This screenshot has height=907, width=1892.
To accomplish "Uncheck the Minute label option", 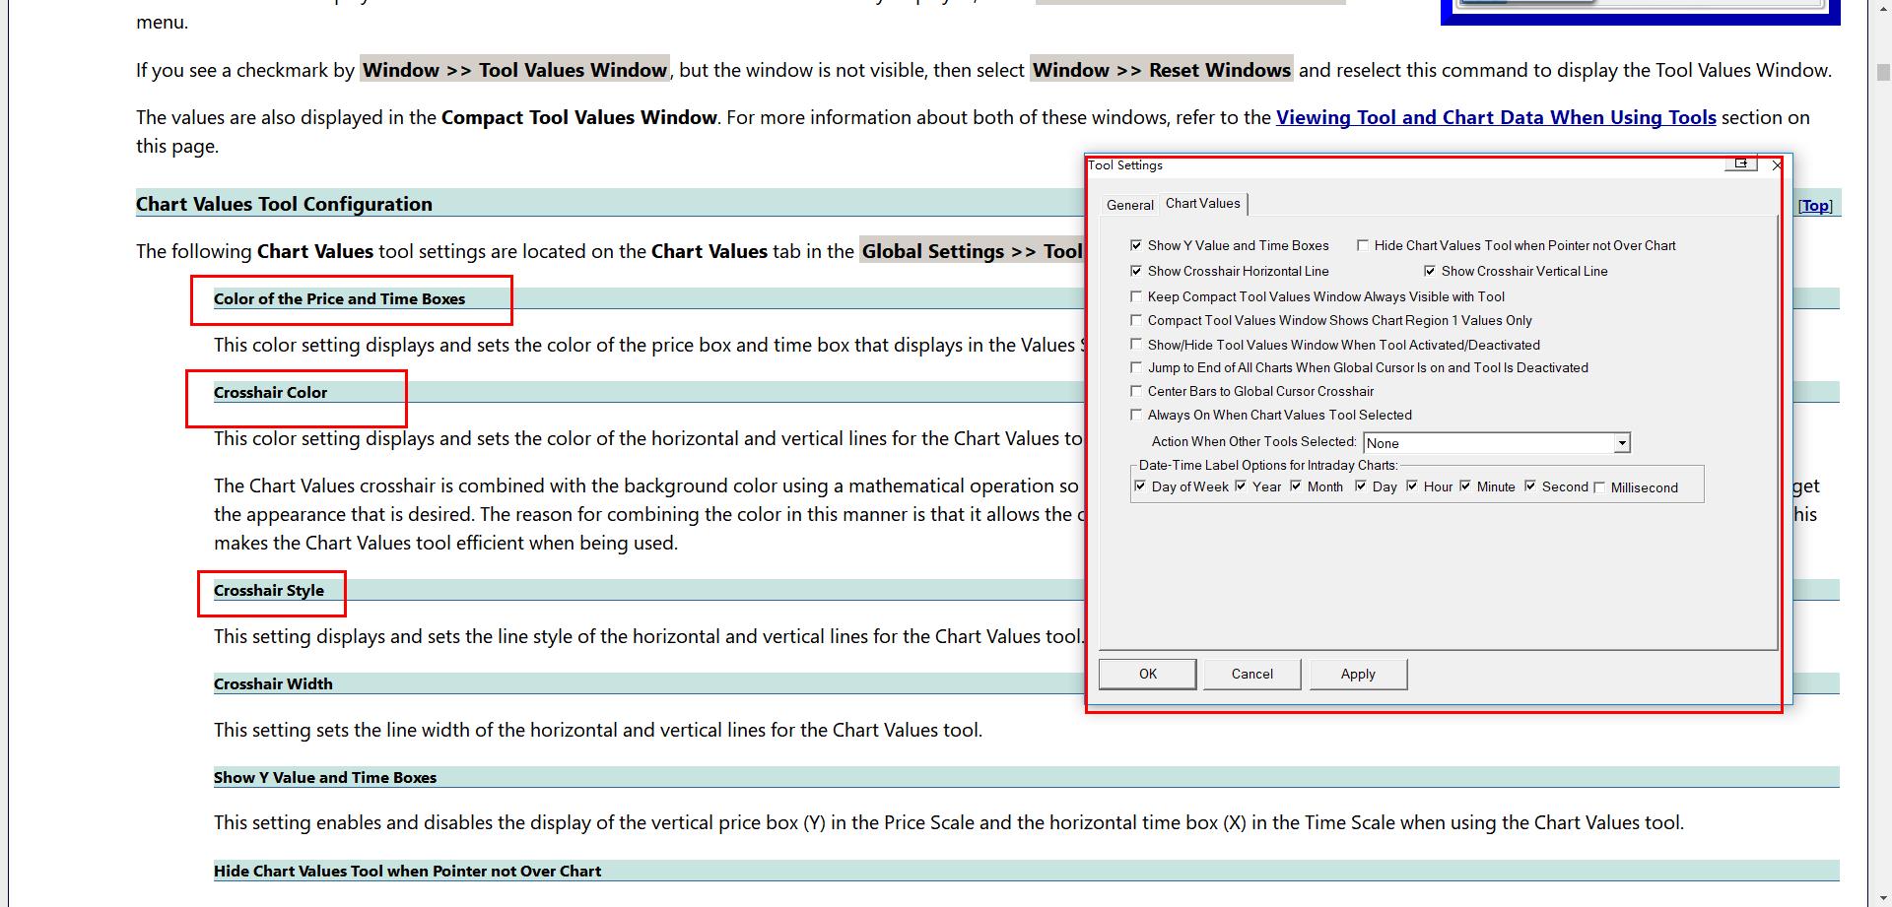I will click(1465, 486).
